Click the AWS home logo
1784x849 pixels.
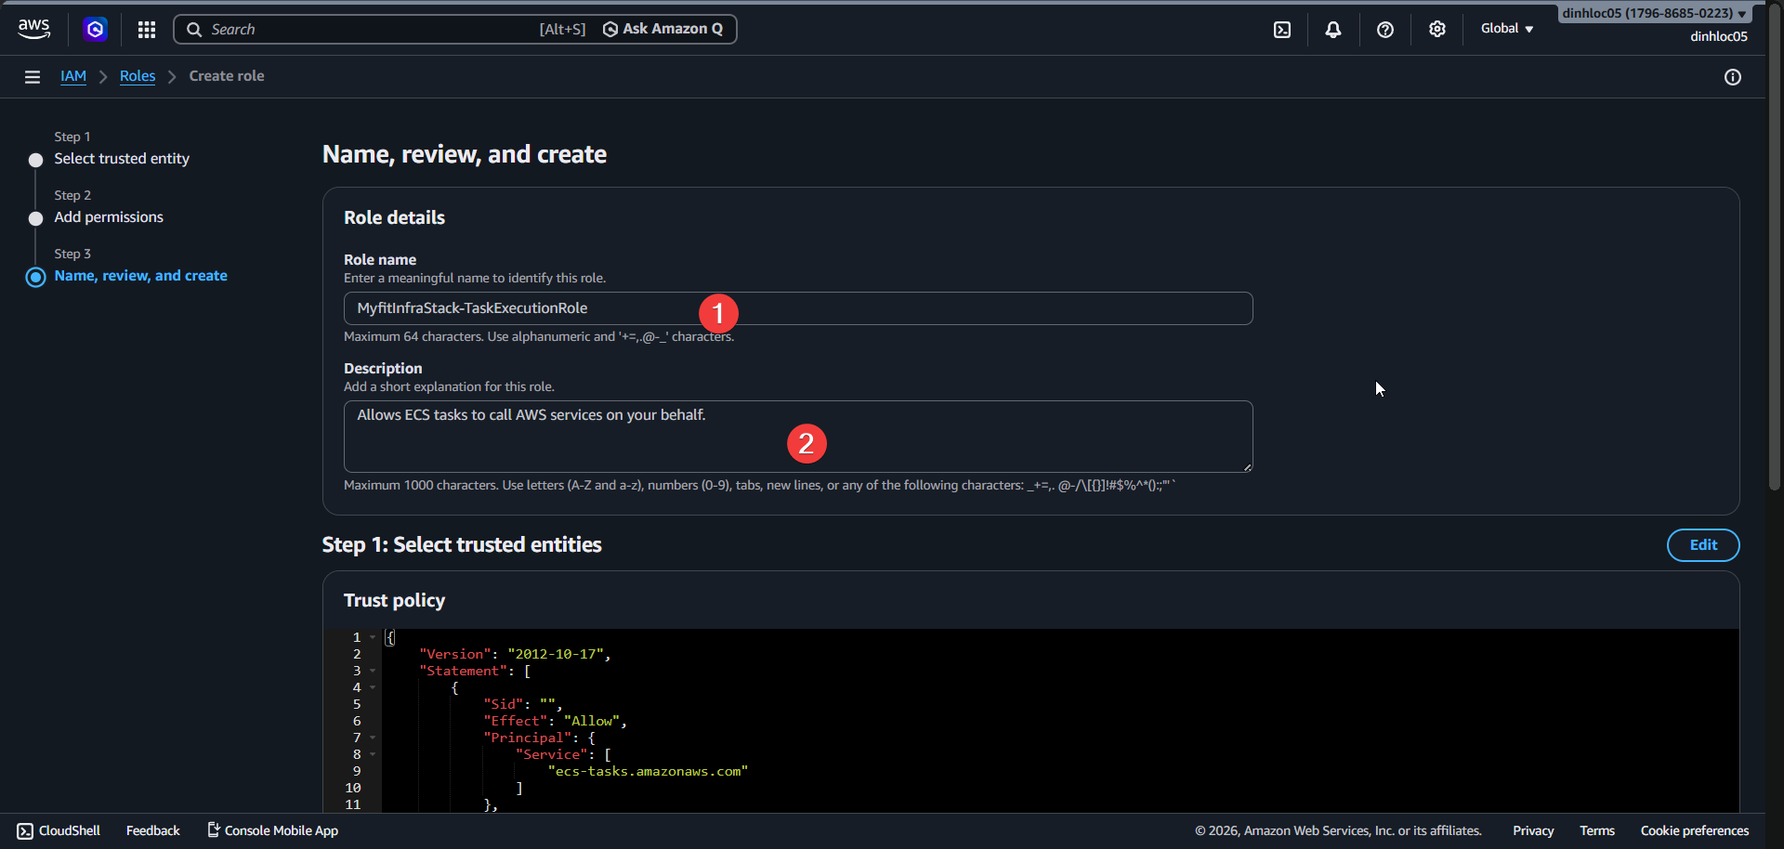[33, 28]
